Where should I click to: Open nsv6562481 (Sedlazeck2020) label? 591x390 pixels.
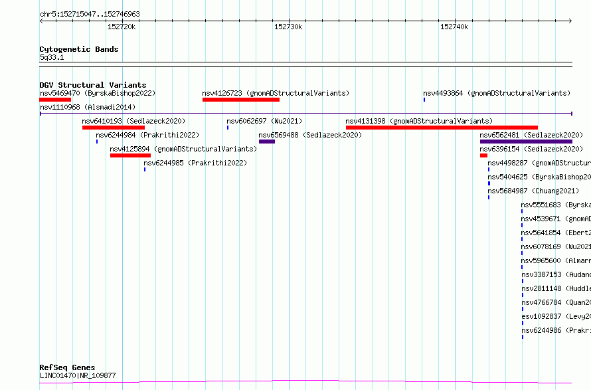click(x=531, y=135)
